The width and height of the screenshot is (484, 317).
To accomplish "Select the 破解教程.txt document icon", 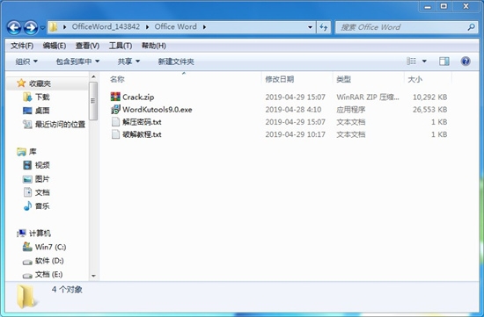I will tap(115, 134).
